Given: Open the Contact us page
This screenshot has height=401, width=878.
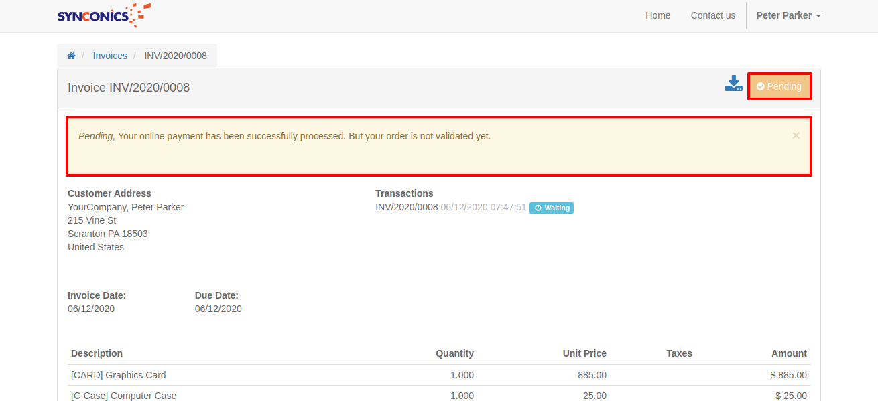Looking at the screenshot, I should 712,15.
